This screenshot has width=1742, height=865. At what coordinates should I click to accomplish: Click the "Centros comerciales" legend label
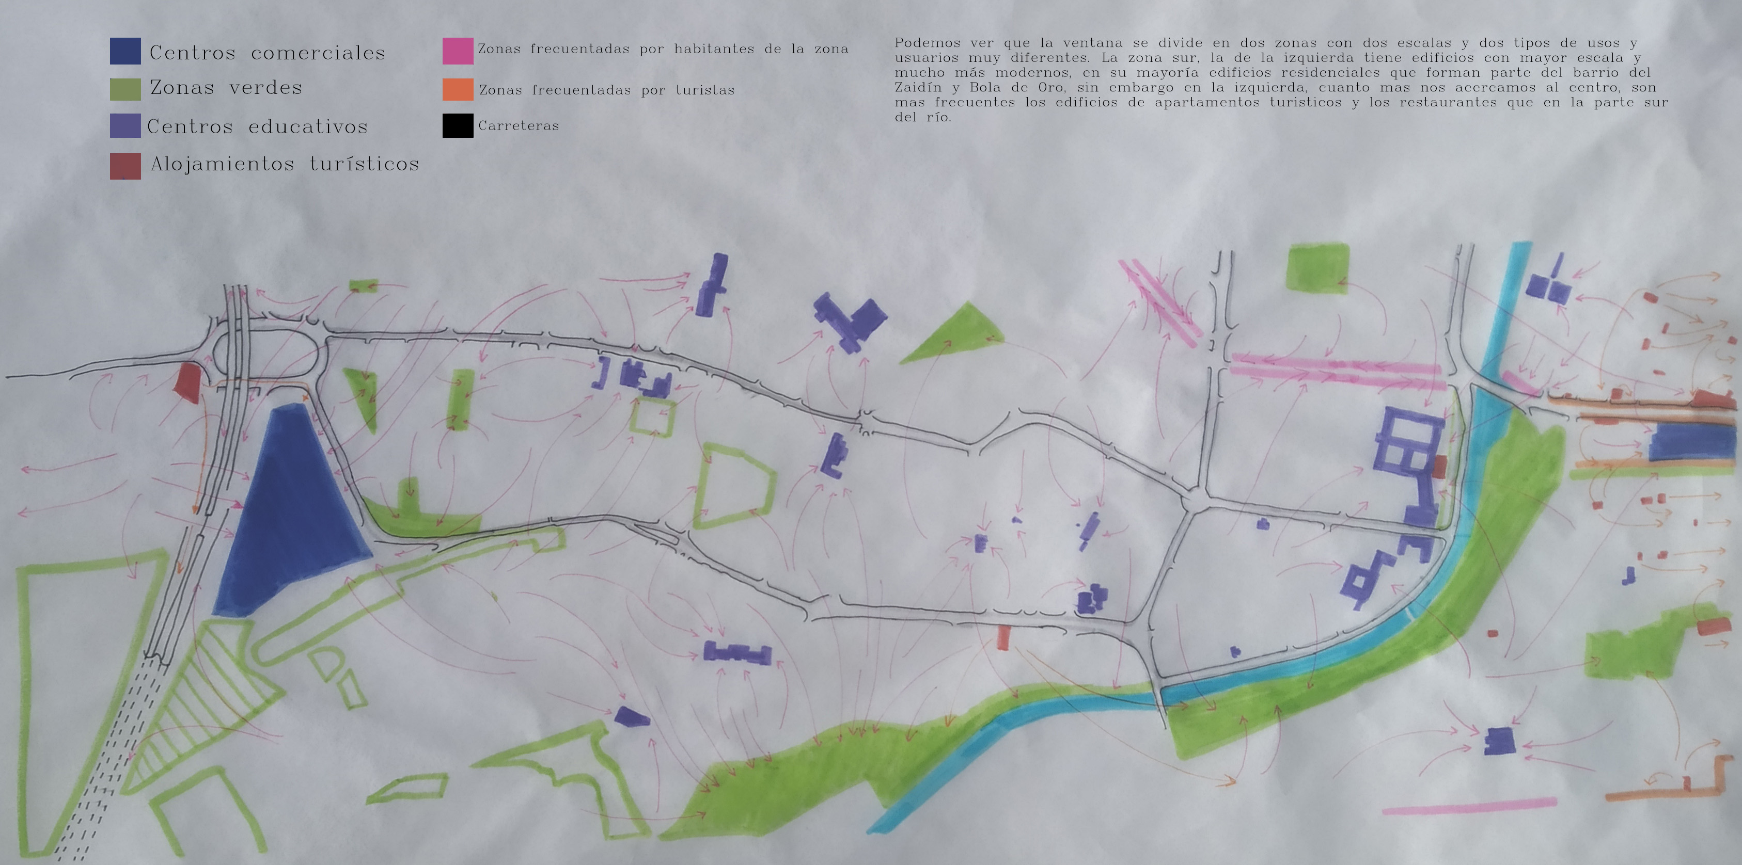[267, 53]
